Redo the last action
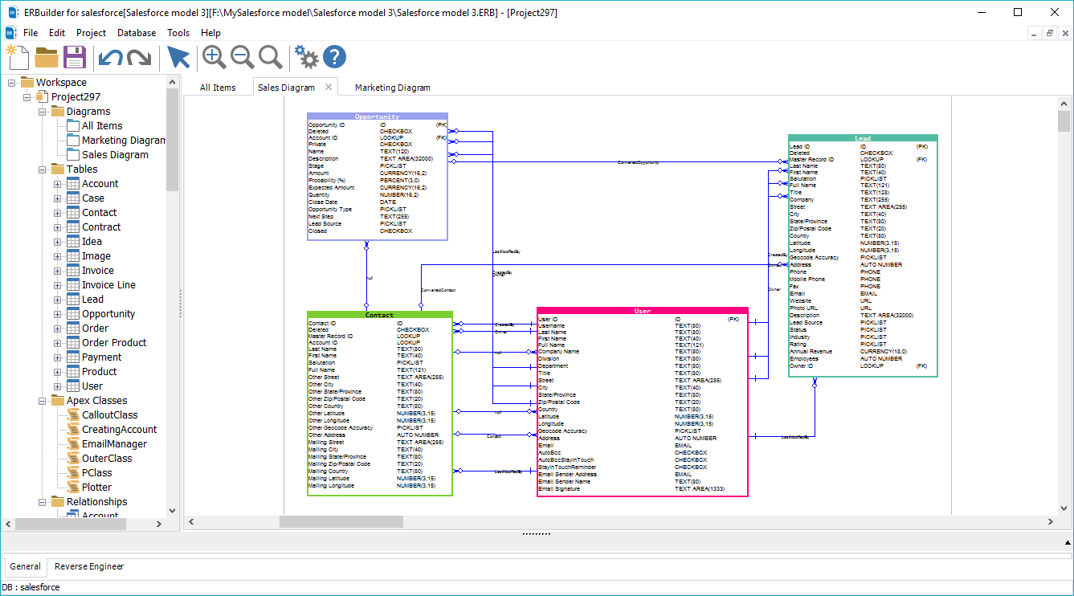Viewport: 1074px width, 596px height. click(x=139, y=57)
